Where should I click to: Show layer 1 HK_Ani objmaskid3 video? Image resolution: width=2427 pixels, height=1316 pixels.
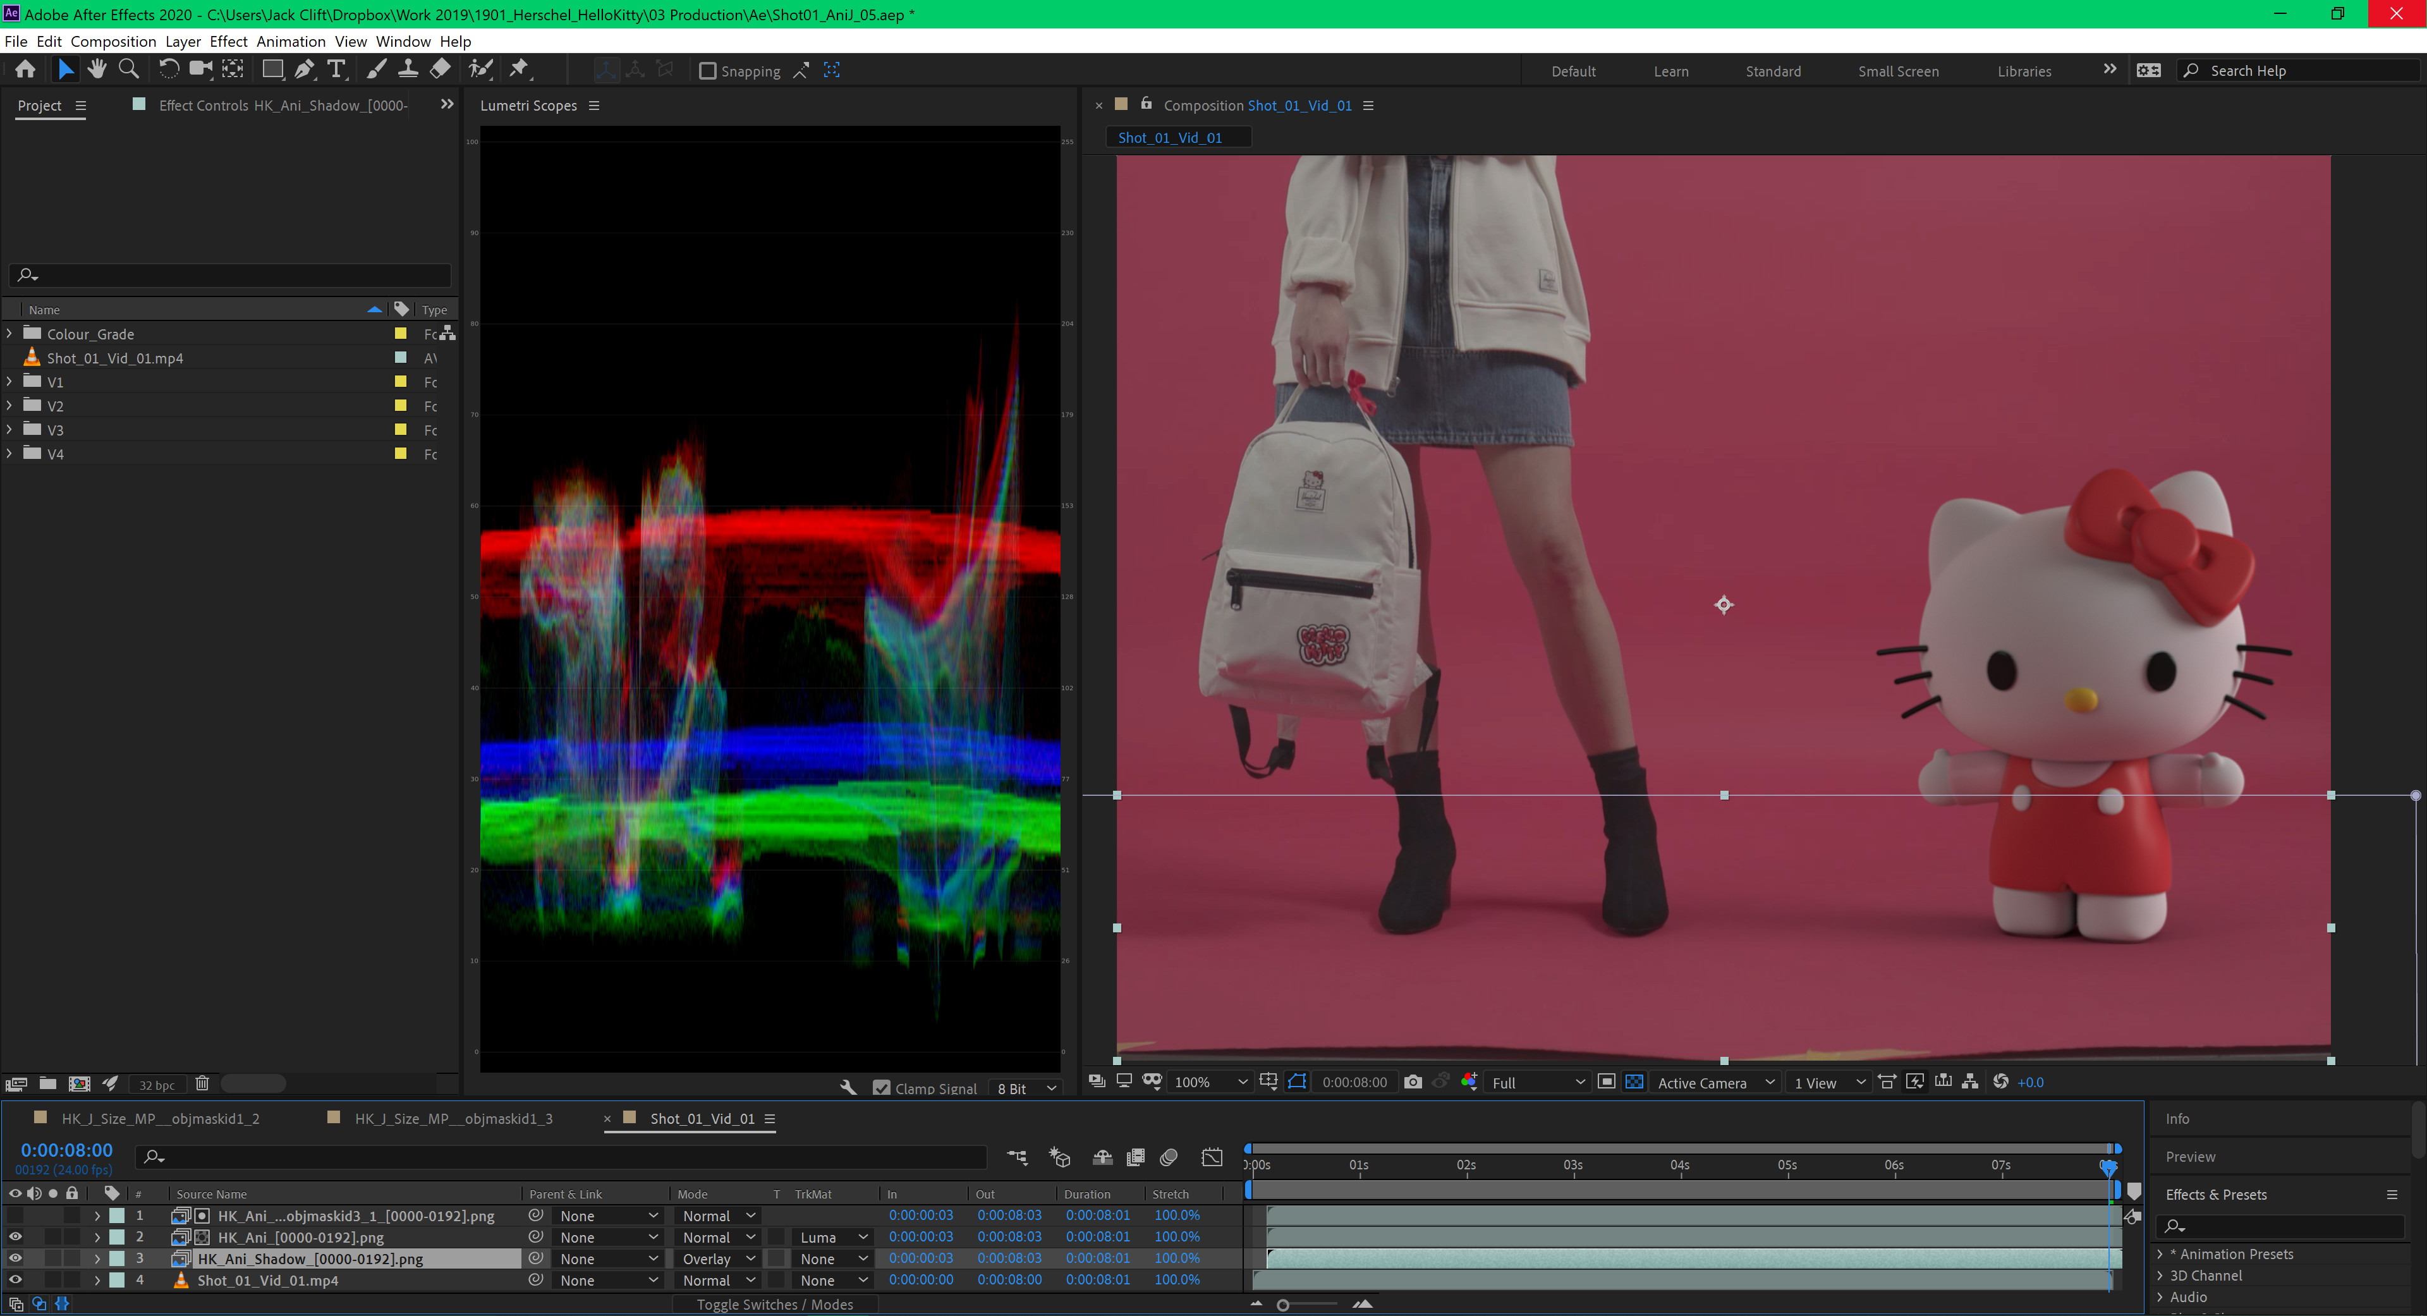click(x=15, y=1215)
